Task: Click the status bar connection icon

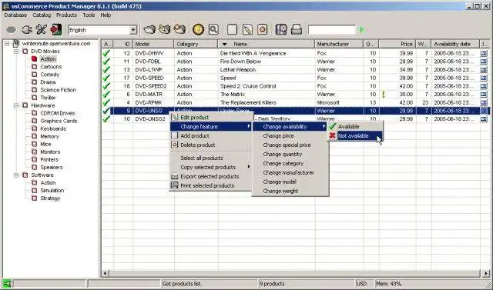Action: click(7, 284)
